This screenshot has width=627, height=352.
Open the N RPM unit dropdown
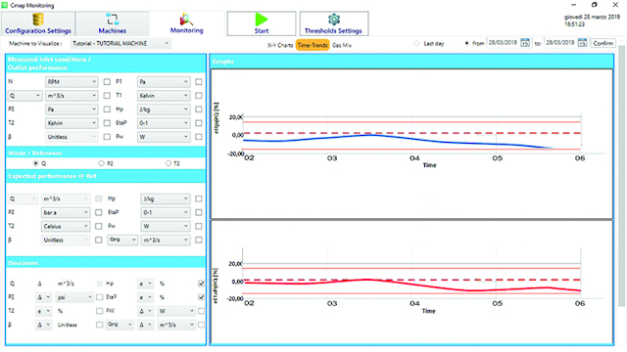72,82
